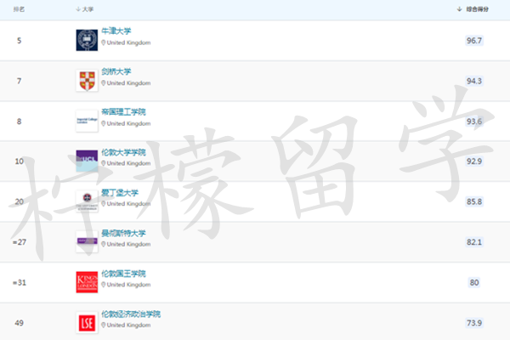The width and height of the screenshot is (510, 340).
Task: Click the Imperial College London logo
Action: (87, 121)
